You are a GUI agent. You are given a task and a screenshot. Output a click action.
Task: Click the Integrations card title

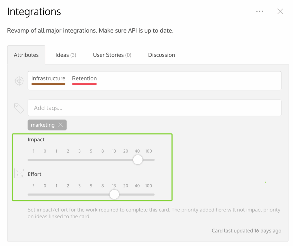[x=34, y=11]
